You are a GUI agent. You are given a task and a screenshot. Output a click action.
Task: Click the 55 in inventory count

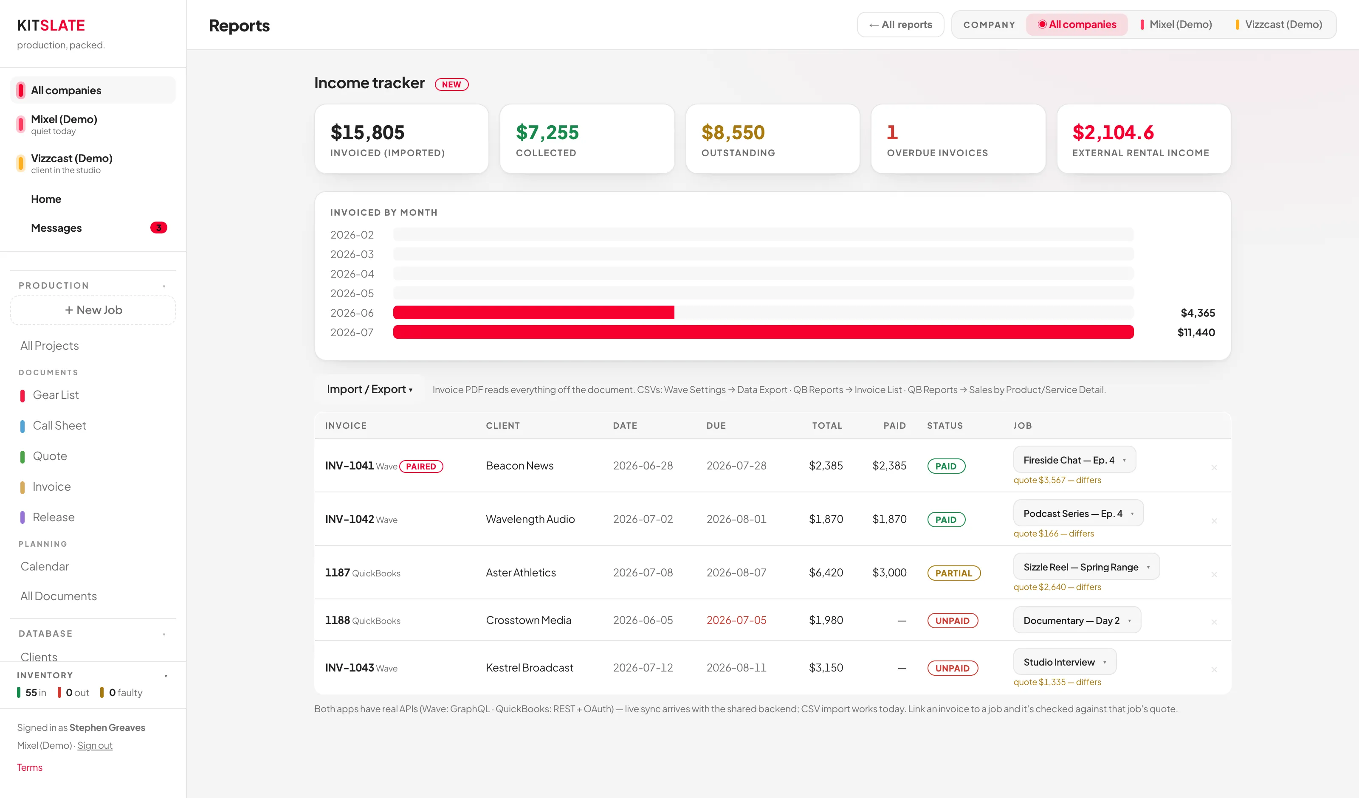(x=31, y=692)
